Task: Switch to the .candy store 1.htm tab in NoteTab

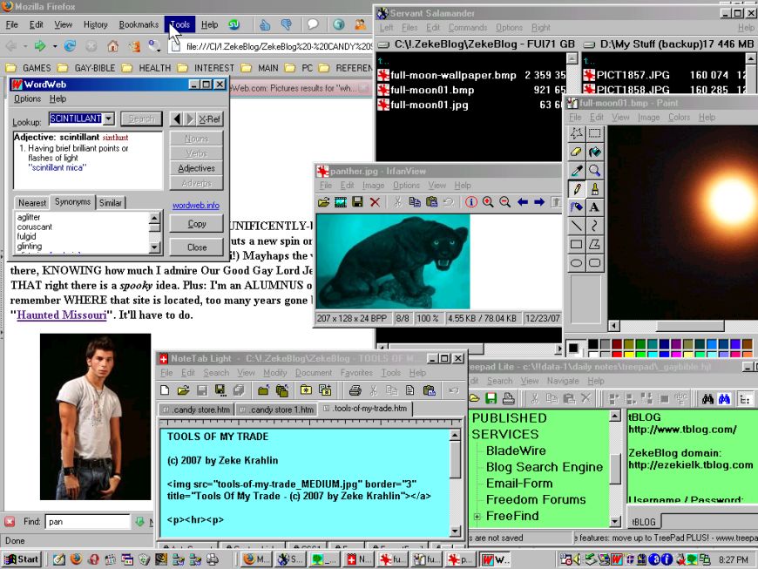Action: [277, 410]
